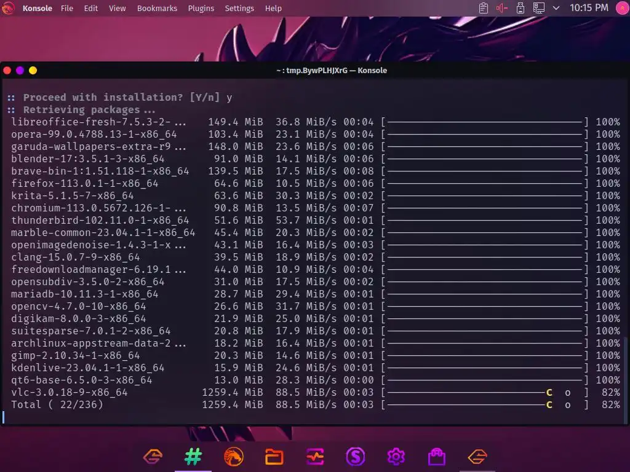The image size is (630, 472).
Task: Click the muted volume tray icon
Action: [502, 8]
